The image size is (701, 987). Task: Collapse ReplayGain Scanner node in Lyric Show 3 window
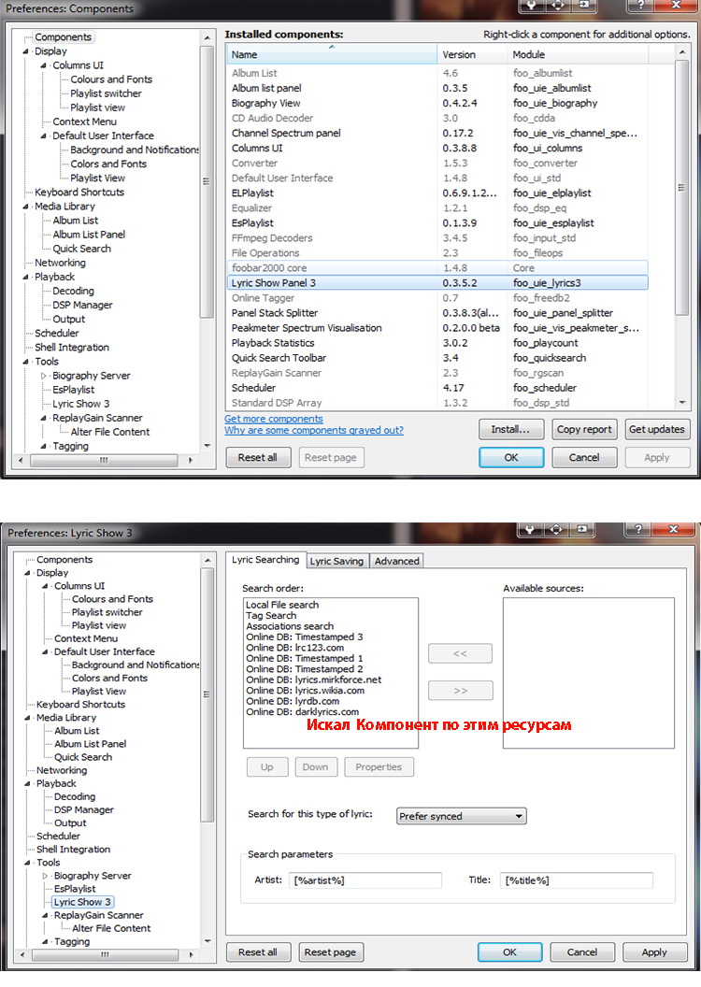[45, 915]
